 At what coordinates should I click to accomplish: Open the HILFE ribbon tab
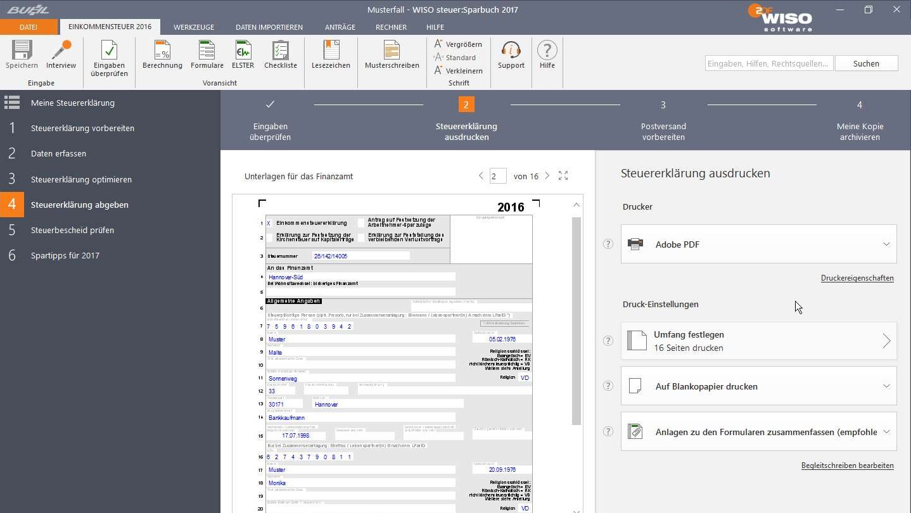coord(435,27)
